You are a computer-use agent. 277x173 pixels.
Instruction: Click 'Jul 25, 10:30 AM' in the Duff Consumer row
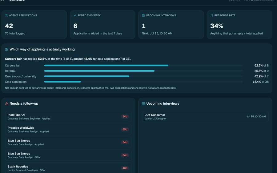pyautogui.click(x=256, y=116)
